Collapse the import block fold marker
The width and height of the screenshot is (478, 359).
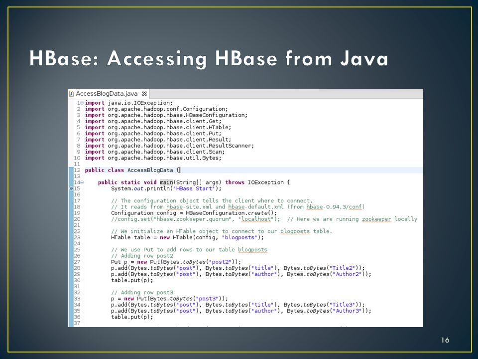click(x=82, y=103)
